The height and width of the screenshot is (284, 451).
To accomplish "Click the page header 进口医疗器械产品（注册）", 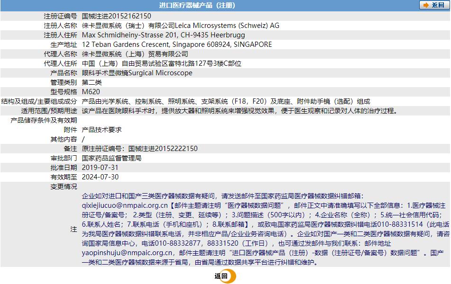I will (x=197, y=5).
